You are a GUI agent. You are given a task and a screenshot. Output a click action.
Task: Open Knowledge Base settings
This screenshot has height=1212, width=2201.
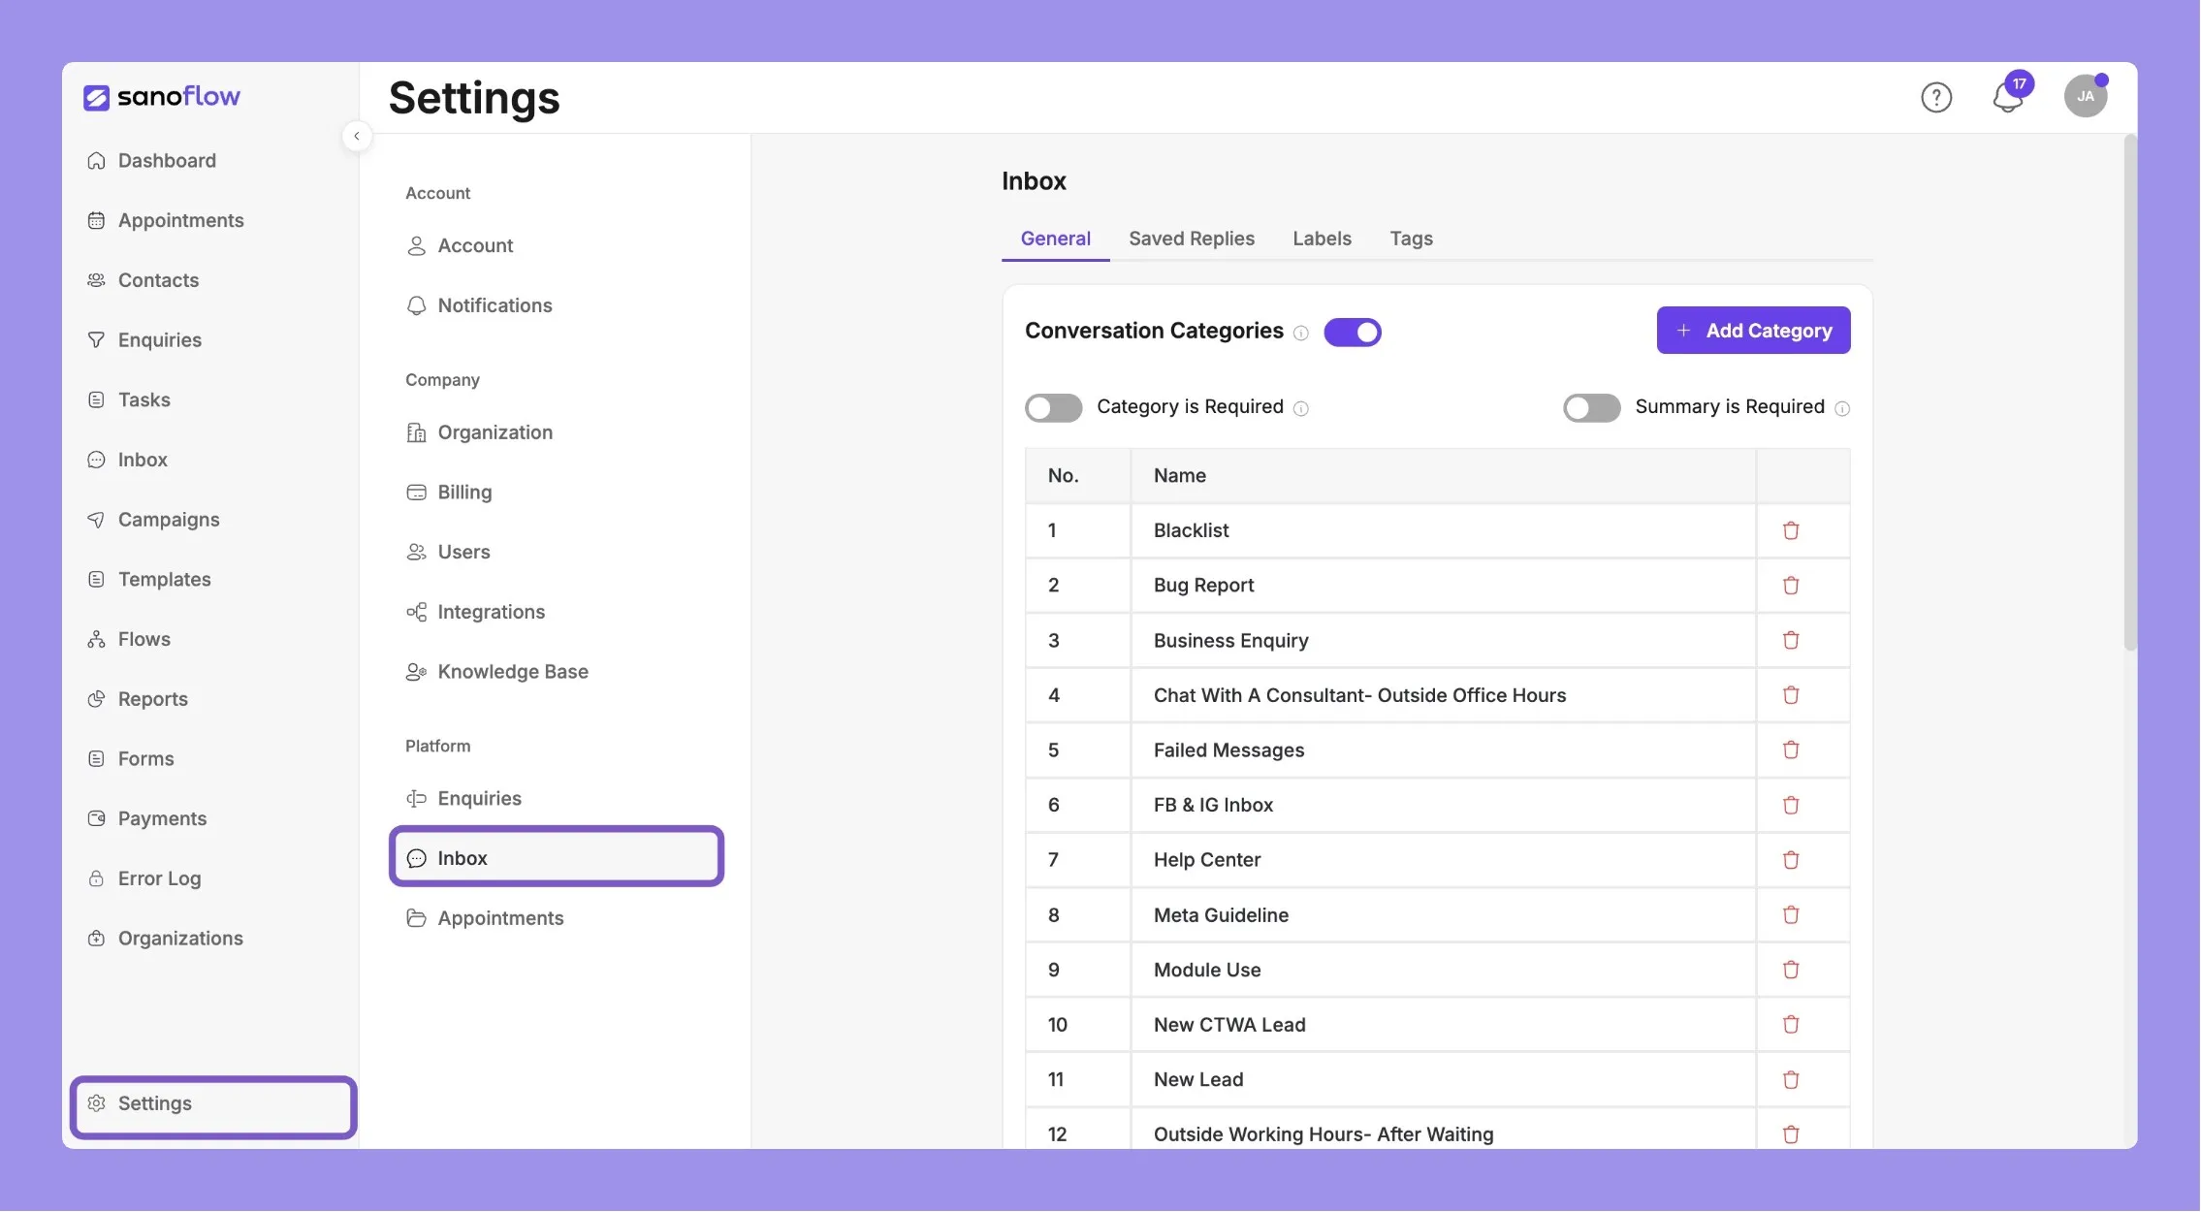(x=497, y=672)
